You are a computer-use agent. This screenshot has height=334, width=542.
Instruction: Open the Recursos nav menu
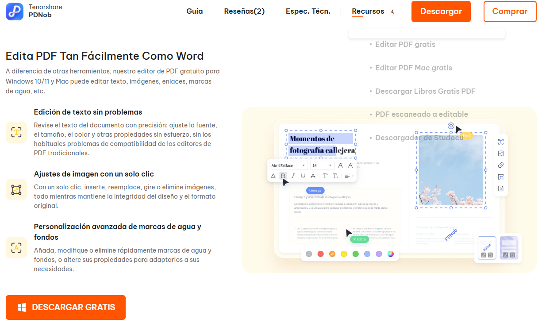click(x=368, y=12)
